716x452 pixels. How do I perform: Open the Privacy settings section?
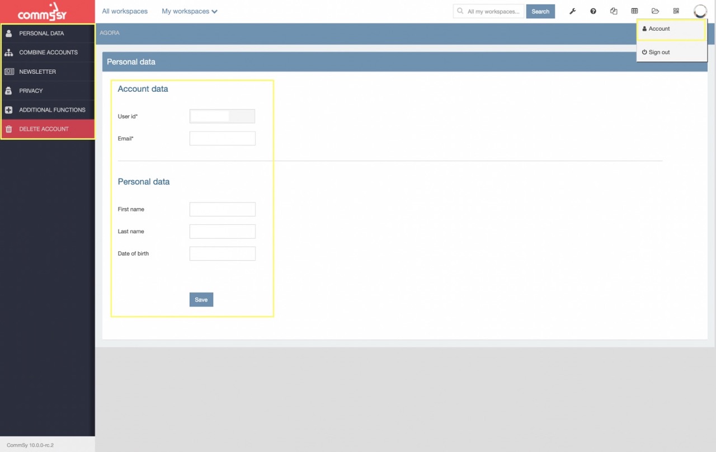(31, 91)
